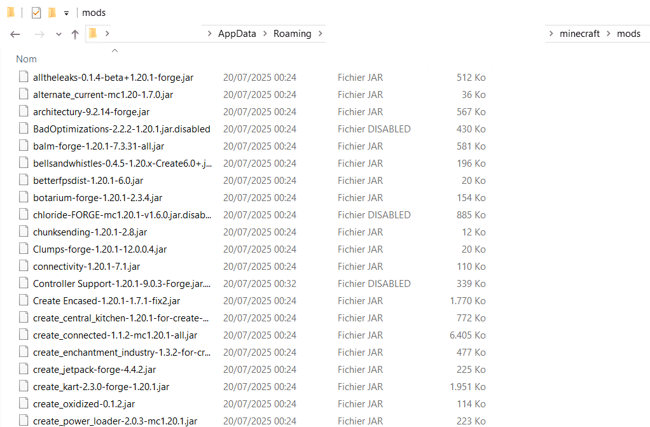Select file name Create Encased-1.20.1-1.7.1-fix2.jar
This screenshot has width=650, height=427.
[107, 301]
